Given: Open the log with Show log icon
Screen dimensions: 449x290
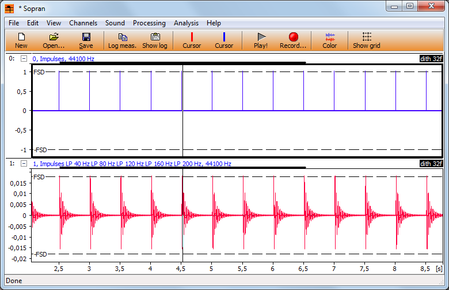Looking at the screenshot, I should click(155, 40).
